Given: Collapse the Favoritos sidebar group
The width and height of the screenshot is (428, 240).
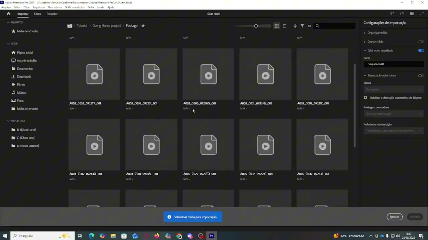Looking at the screenshot, I should (x=9, y=22).
